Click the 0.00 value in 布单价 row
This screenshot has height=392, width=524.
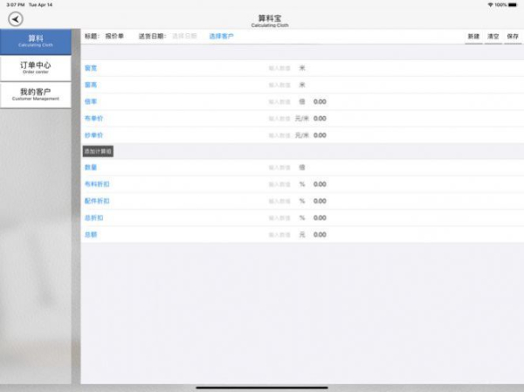click(x=320, y=119)
